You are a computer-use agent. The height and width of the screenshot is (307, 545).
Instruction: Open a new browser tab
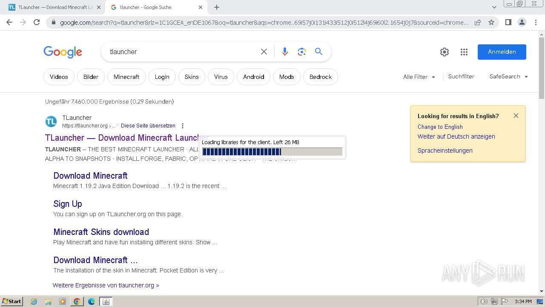click(x=217, y=7)
